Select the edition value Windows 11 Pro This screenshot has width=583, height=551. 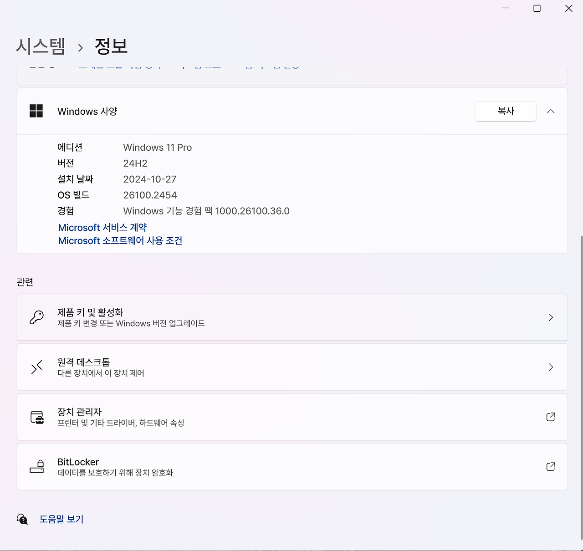pos(158,148)
